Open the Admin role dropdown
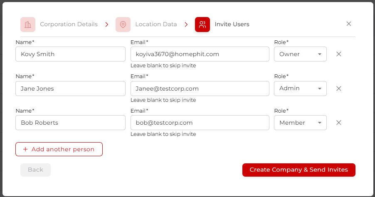The width and height of the screenshot is (375, 197). 300,89
